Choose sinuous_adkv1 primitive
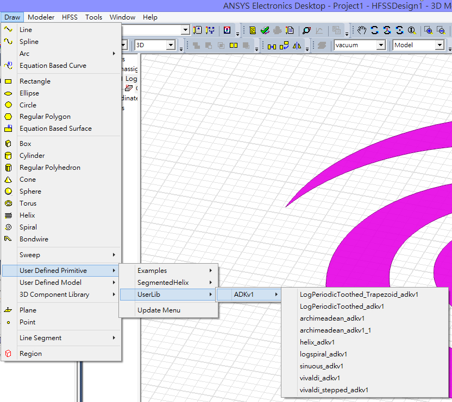The height and width of the screenshot is (402, 452). coord(365,366)
